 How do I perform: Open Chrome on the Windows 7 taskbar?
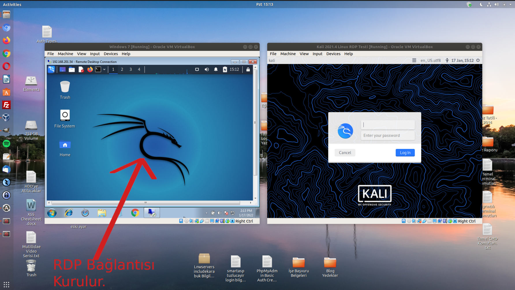point(135,213)
